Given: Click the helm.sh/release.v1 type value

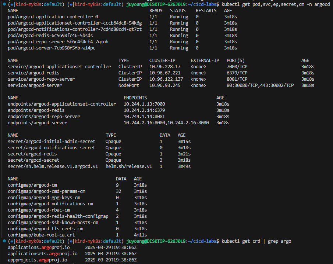Looking at the screenshot, I should [x=129, y=166].
